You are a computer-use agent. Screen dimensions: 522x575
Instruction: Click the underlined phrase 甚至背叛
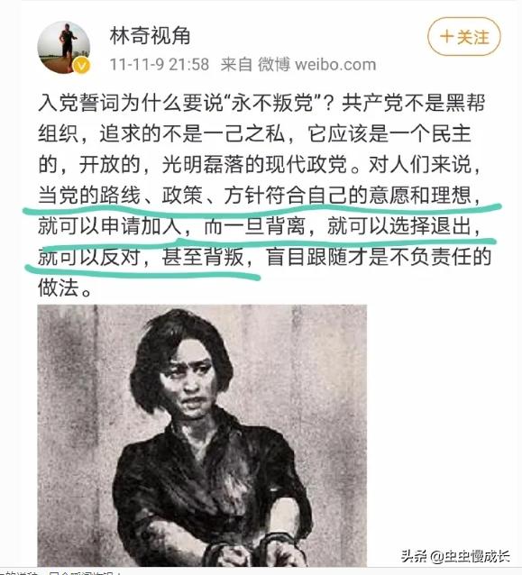(202, 257)
